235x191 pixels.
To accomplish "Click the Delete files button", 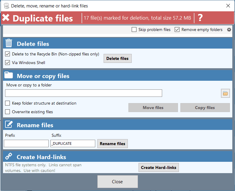I will coord(118,58).
